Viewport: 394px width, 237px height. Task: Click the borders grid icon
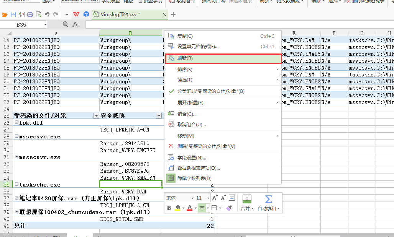(x=214, y=208)
